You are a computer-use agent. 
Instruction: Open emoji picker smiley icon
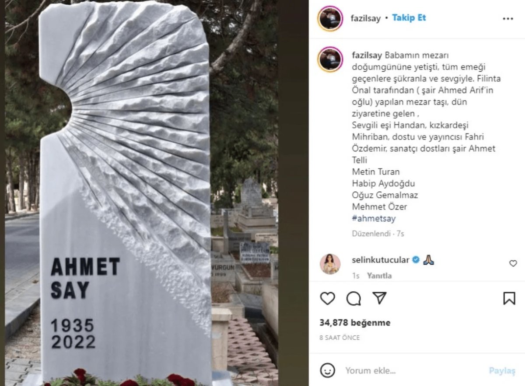[x=327, y=370]
